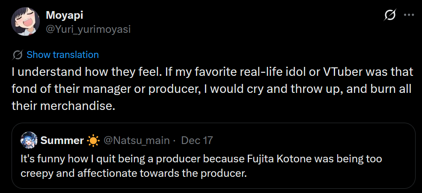This screenshot has width=422, height=193.
Task: Click the Dec 17 timestamp
Action: [197, 140]
